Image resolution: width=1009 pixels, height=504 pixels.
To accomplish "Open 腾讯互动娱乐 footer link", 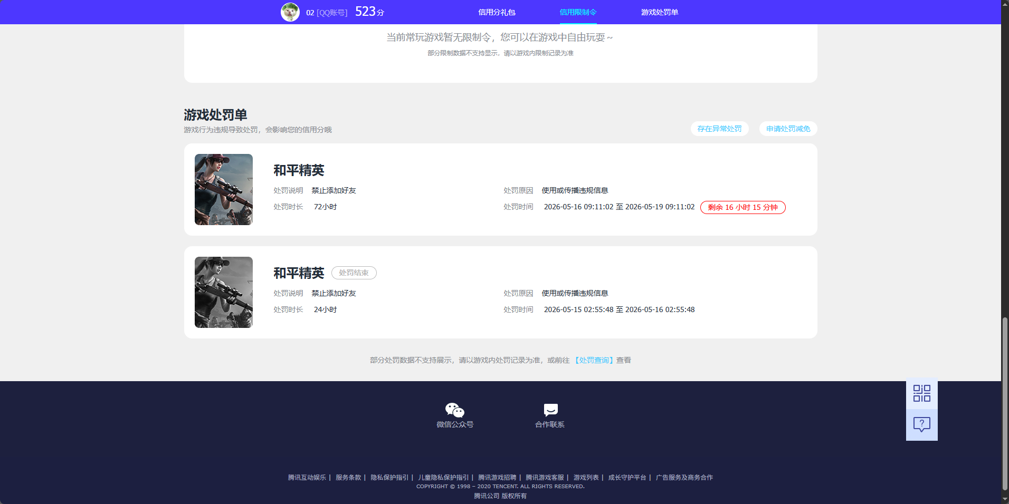I will [x=307, y=477].
